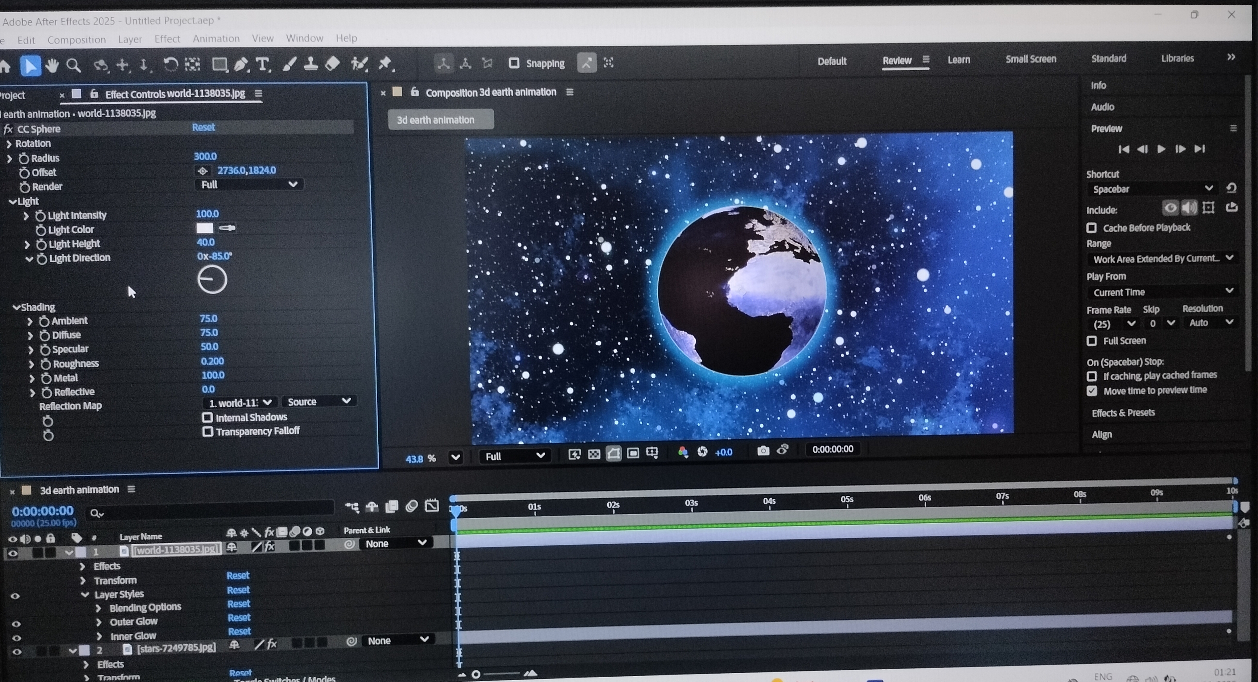Image resolution: width=1258 pixels, height=682 pixels.
Task: Select the Hand tool
Action: coord(52,65)
